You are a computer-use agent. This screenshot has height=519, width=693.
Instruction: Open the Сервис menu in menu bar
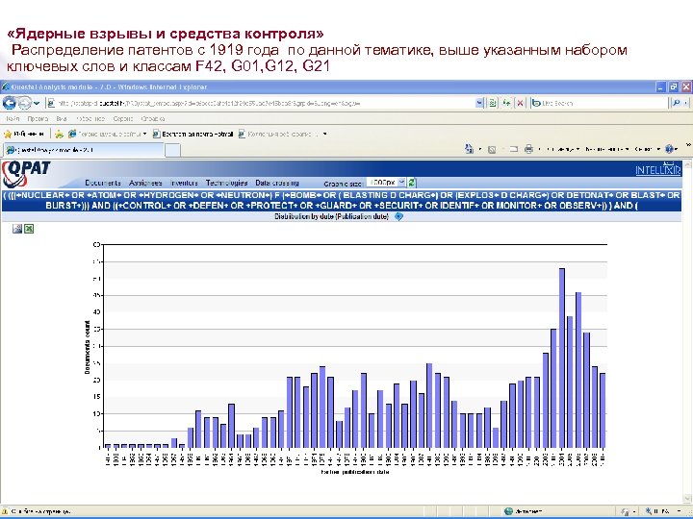click(x=123, y=119)
